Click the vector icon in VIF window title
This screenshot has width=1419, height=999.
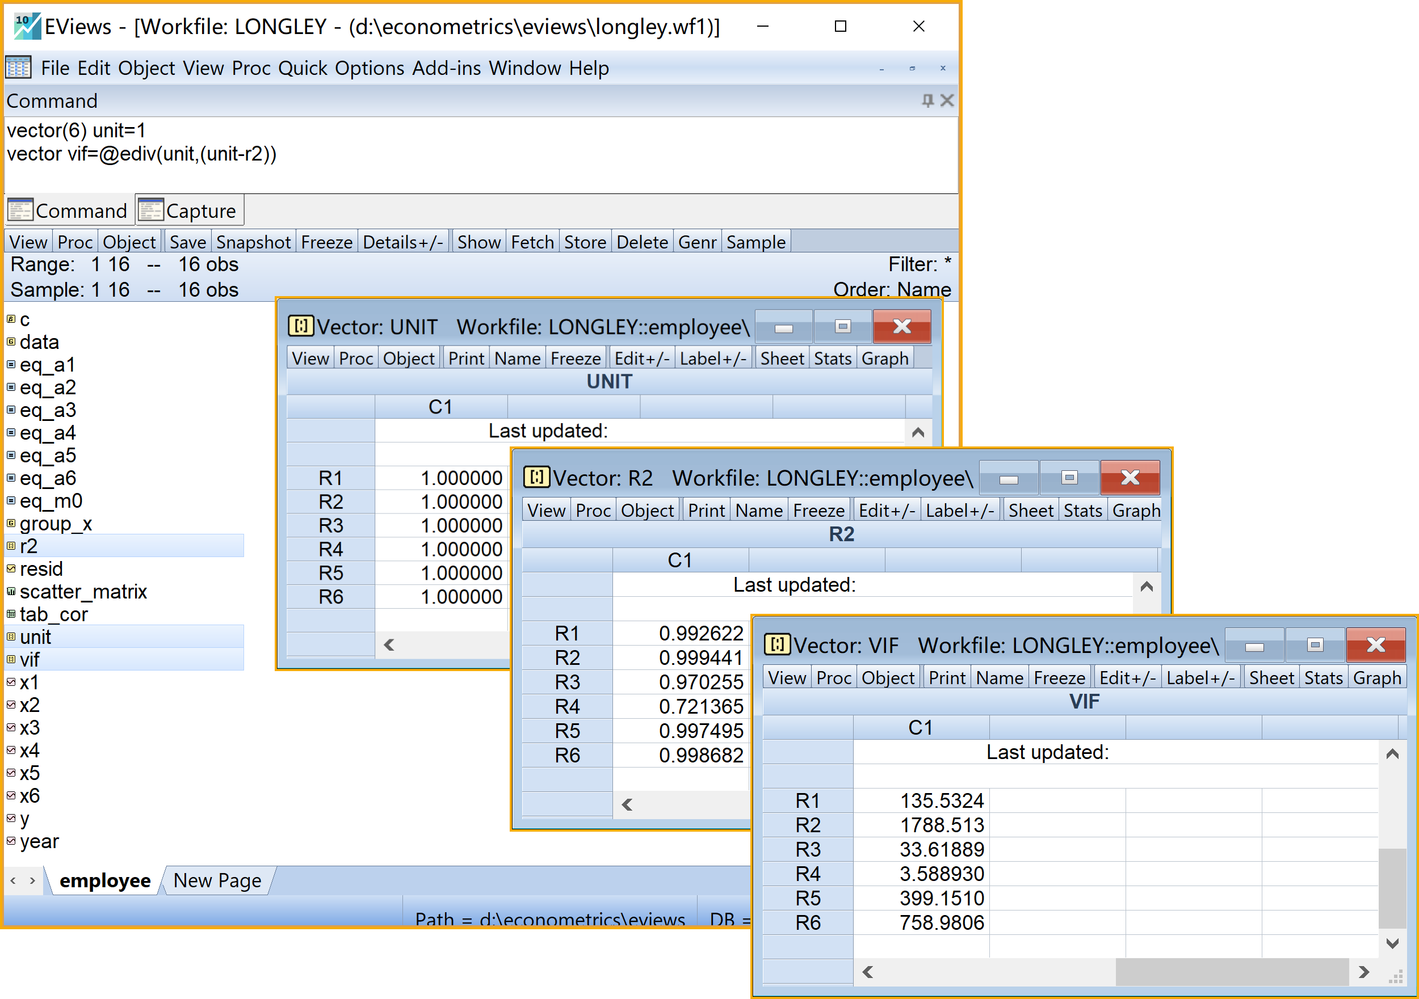pyautogui.click(x=777, y=644)
